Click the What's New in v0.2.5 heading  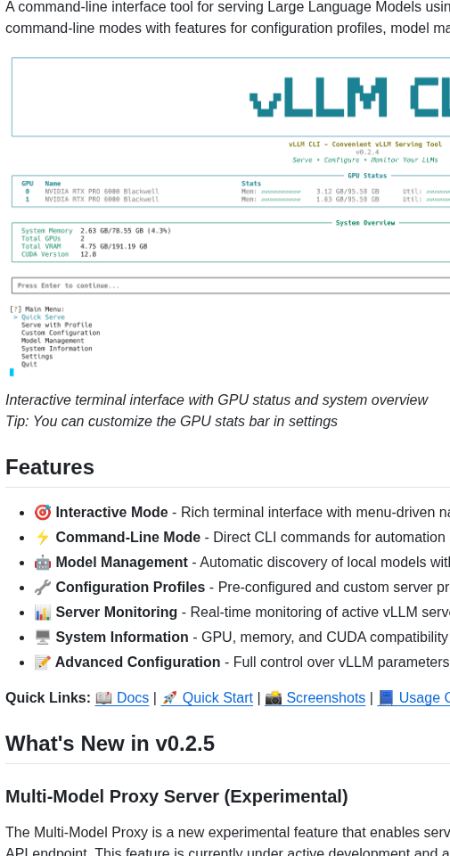pos(110,744)
